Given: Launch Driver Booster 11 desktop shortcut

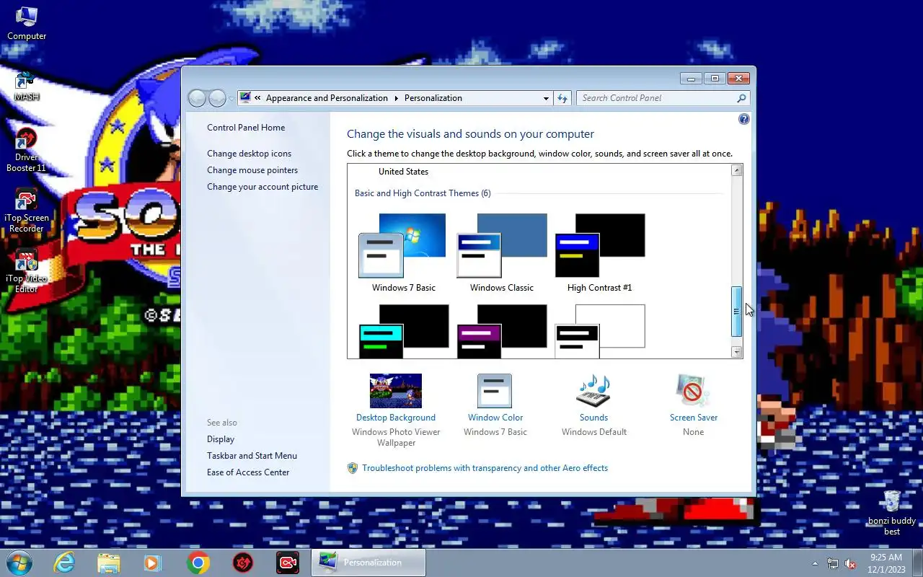Looking at the screenshot, I should click(x=27, y=149).
